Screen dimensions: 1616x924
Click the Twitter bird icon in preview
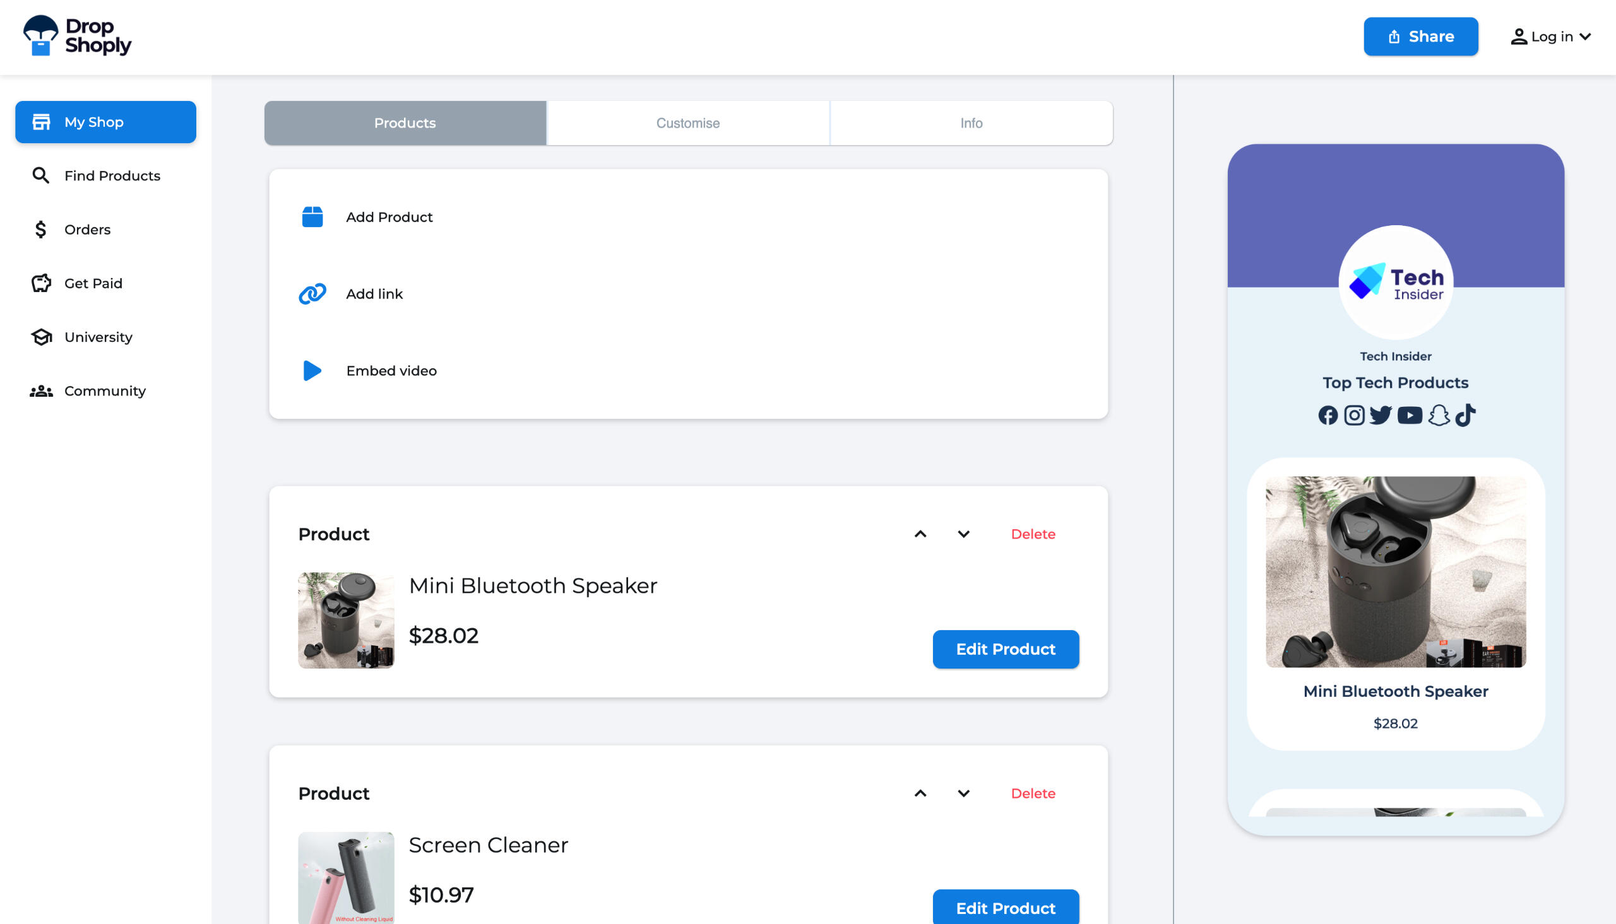(1381, 416)
